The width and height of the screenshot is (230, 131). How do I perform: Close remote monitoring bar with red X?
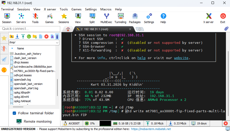[x=226, y=124]
